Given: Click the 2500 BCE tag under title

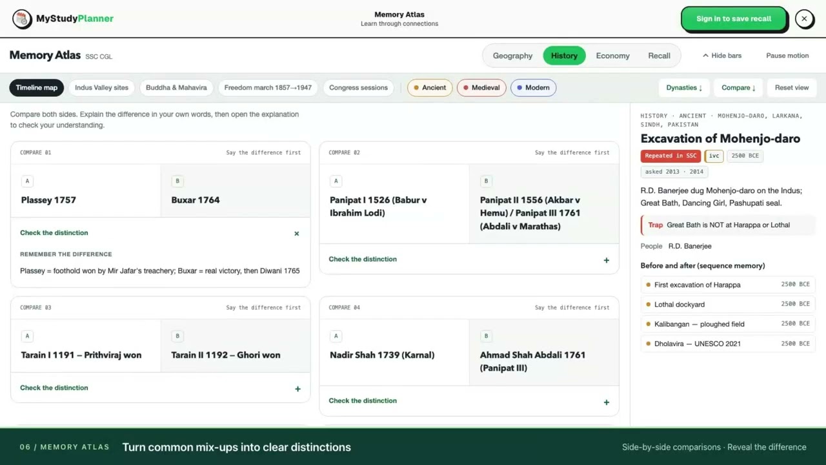Looking at the screenshot, I should click(x=745, y=156).
